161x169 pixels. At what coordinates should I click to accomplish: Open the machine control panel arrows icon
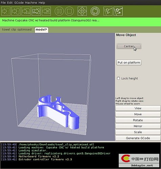[82, 11]
